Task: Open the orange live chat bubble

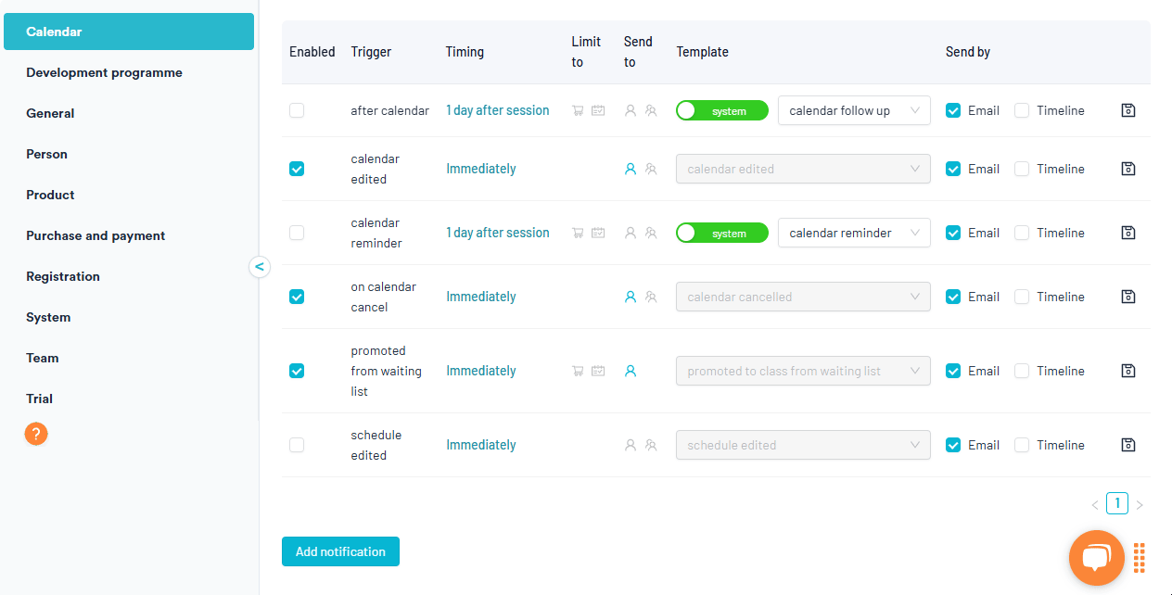Action: pyautogui.click(x=1096, y=557)
